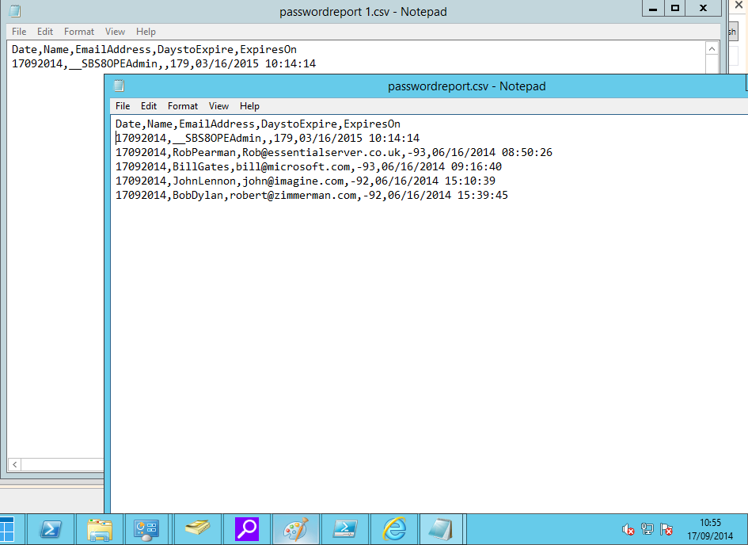Click the scroll left arrow in back Notepad
This screenshot has width=748, height=545.
[x=13, y=464]
